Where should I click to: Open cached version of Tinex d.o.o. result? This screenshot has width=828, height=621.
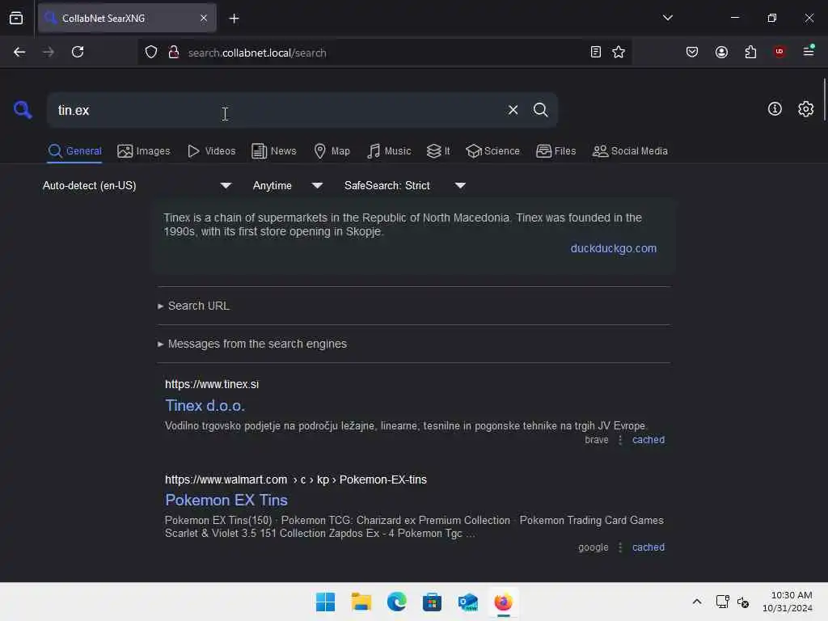pos(648,440)
